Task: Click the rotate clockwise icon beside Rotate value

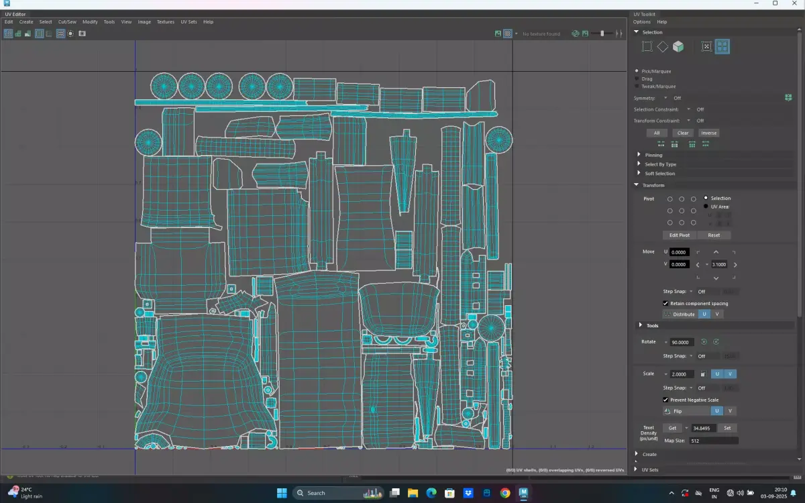Action: (716, 342)
